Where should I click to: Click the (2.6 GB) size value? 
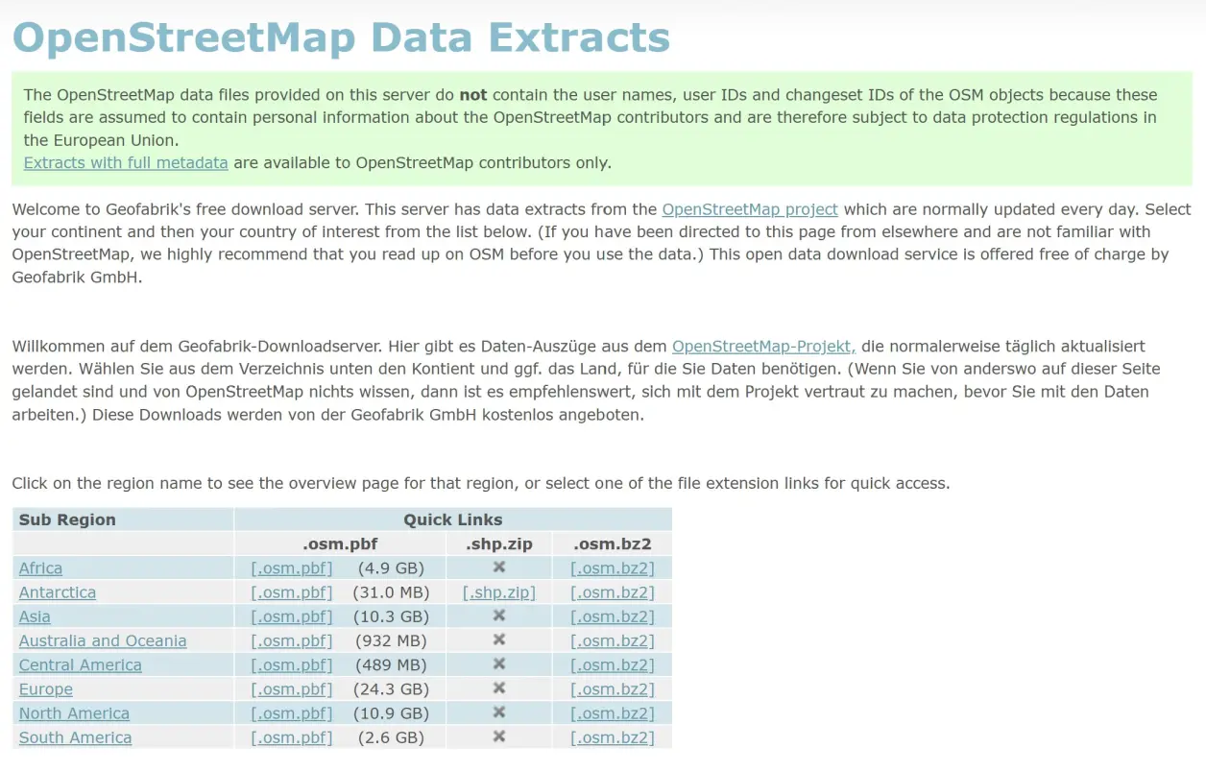tap(391, 737)
